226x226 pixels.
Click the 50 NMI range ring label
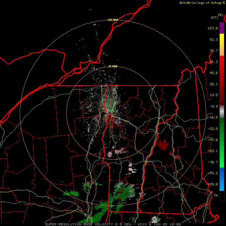click(x=113, y=67)
